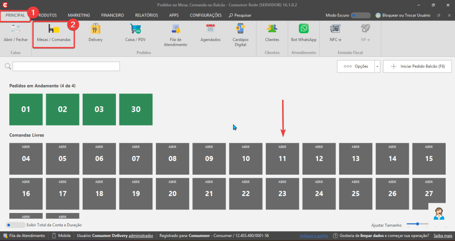
Task: Open in-progress order 30
Action: [x=136, y=109]
